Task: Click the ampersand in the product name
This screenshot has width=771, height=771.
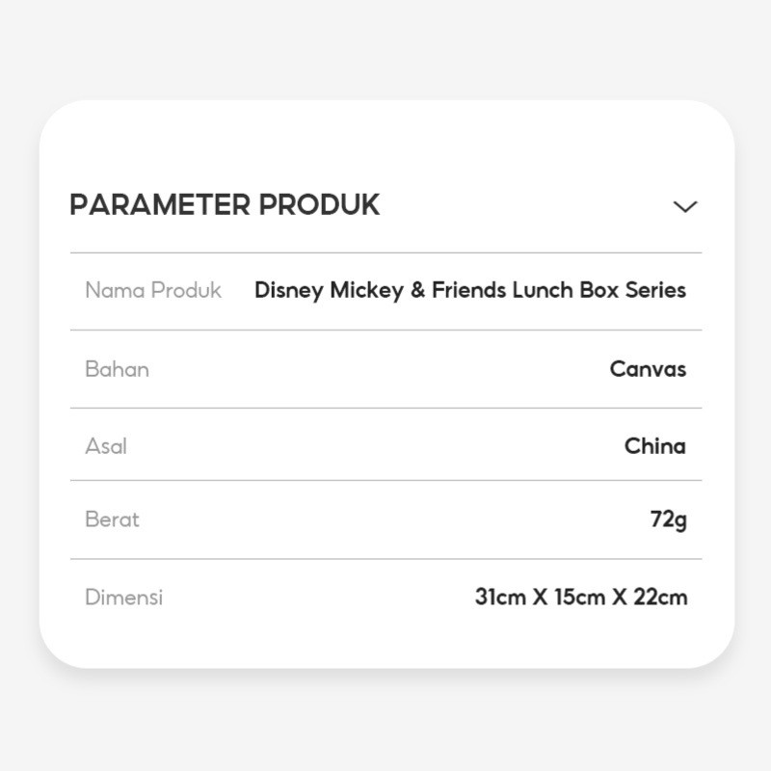Action: 418,290
